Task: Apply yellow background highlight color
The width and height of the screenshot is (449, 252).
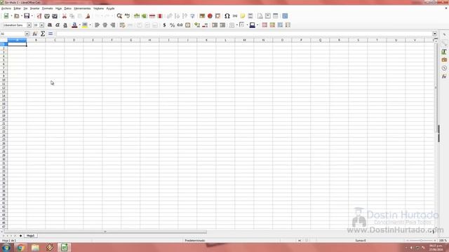Action: tap(85, 25)
